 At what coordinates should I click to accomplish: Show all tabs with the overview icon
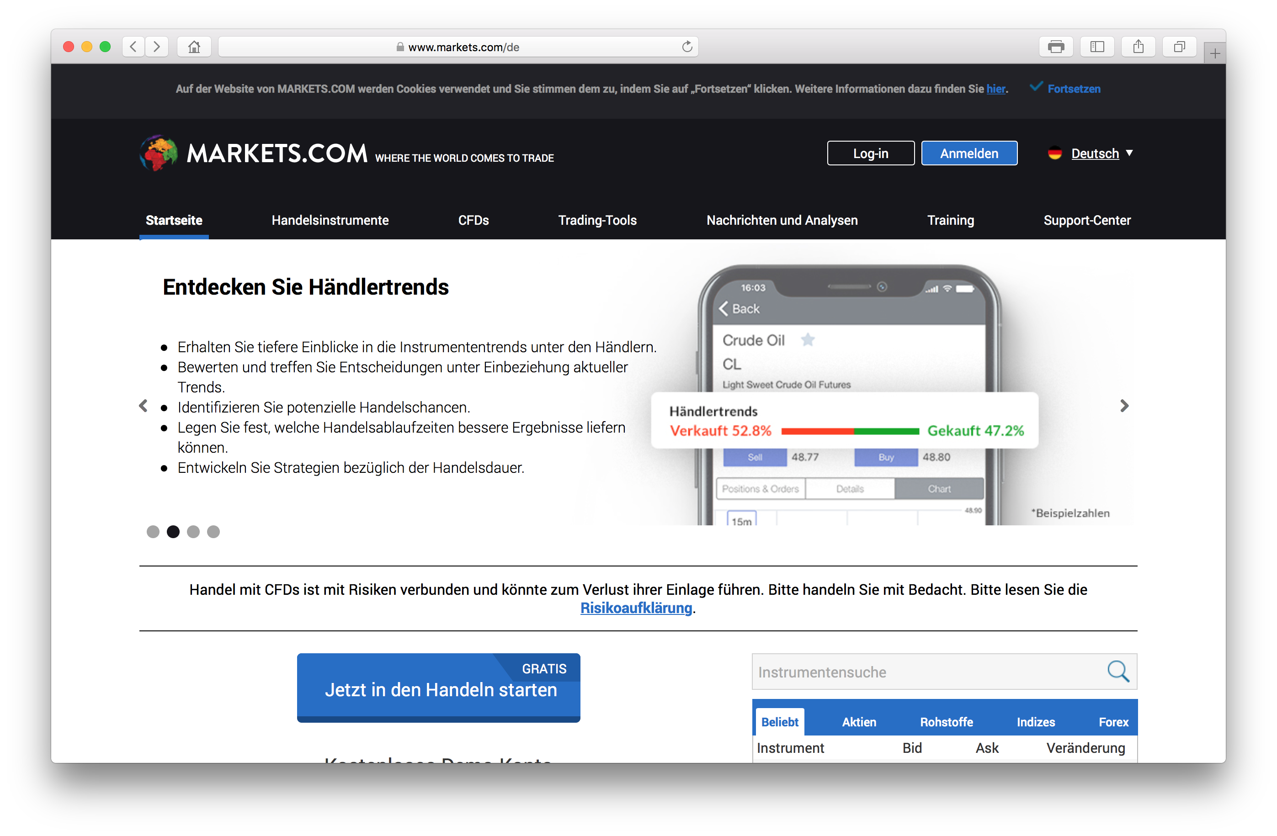point(1179,47)
